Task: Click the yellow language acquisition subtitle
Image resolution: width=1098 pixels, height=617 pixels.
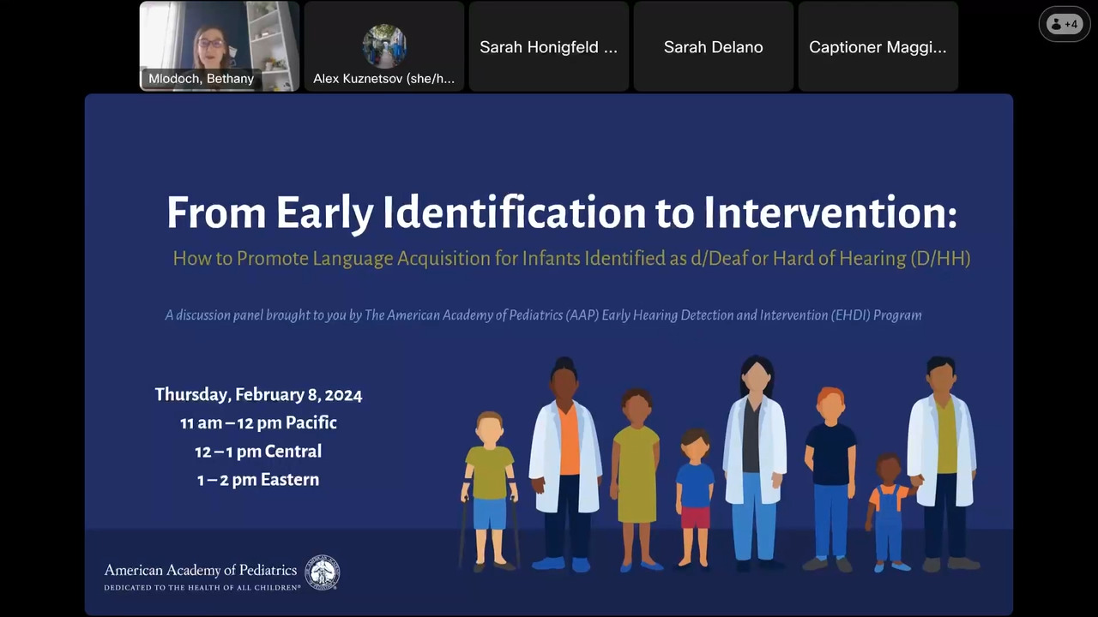Action: (x=571, y=258)
